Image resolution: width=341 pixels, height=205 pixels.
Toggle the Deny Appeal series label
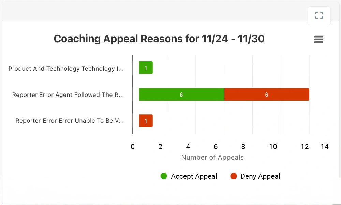click(x=260, y=176)
